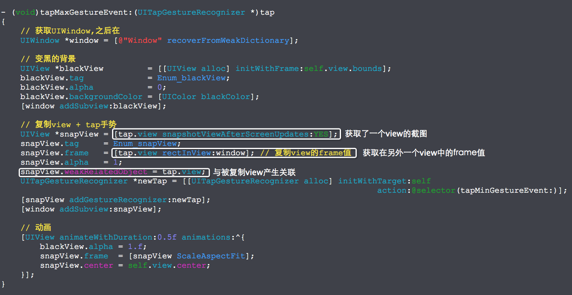
Task: Click the initWithFrame: call
Action: tap(270, 68)
